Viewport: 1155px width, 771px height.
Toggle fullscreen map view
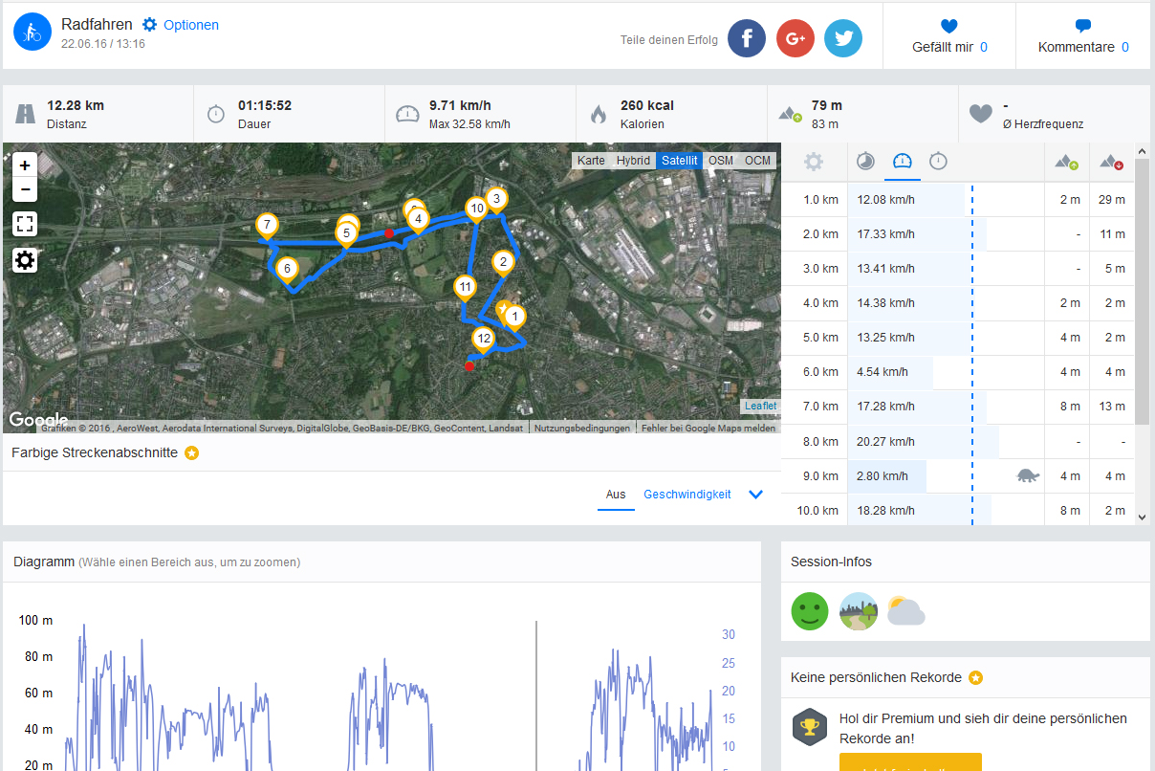point(25,225)
